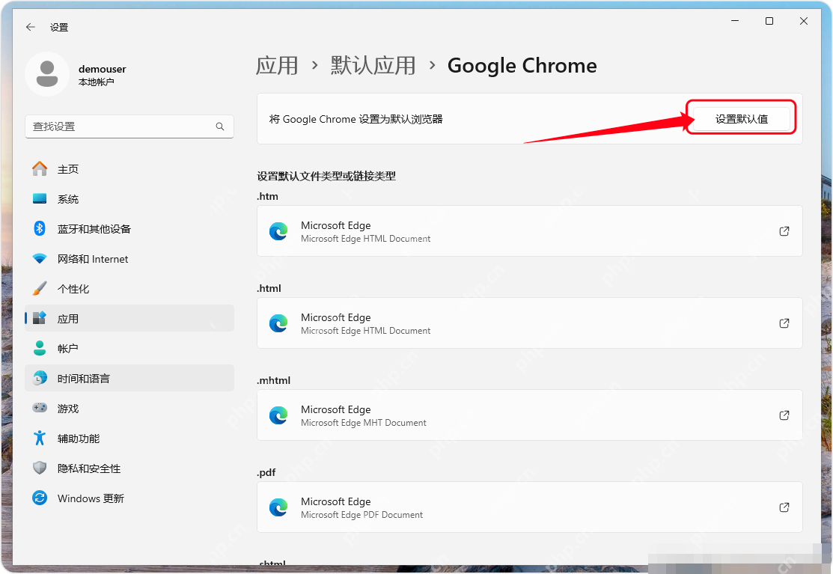Screen dimensions: 833x574
Task: Click 默认应用 in the breadcrumb
Action: [373, 65]
